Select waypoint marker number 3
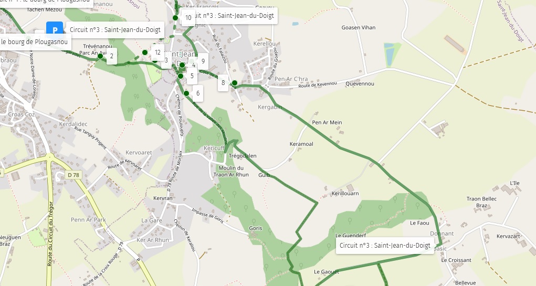 166,61
